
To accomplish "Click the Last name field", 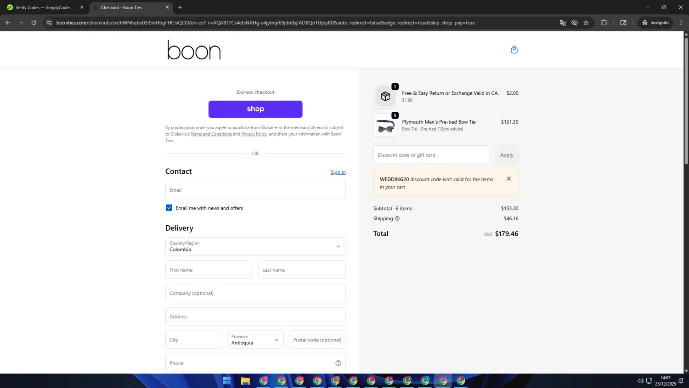I will coord(302,270).
